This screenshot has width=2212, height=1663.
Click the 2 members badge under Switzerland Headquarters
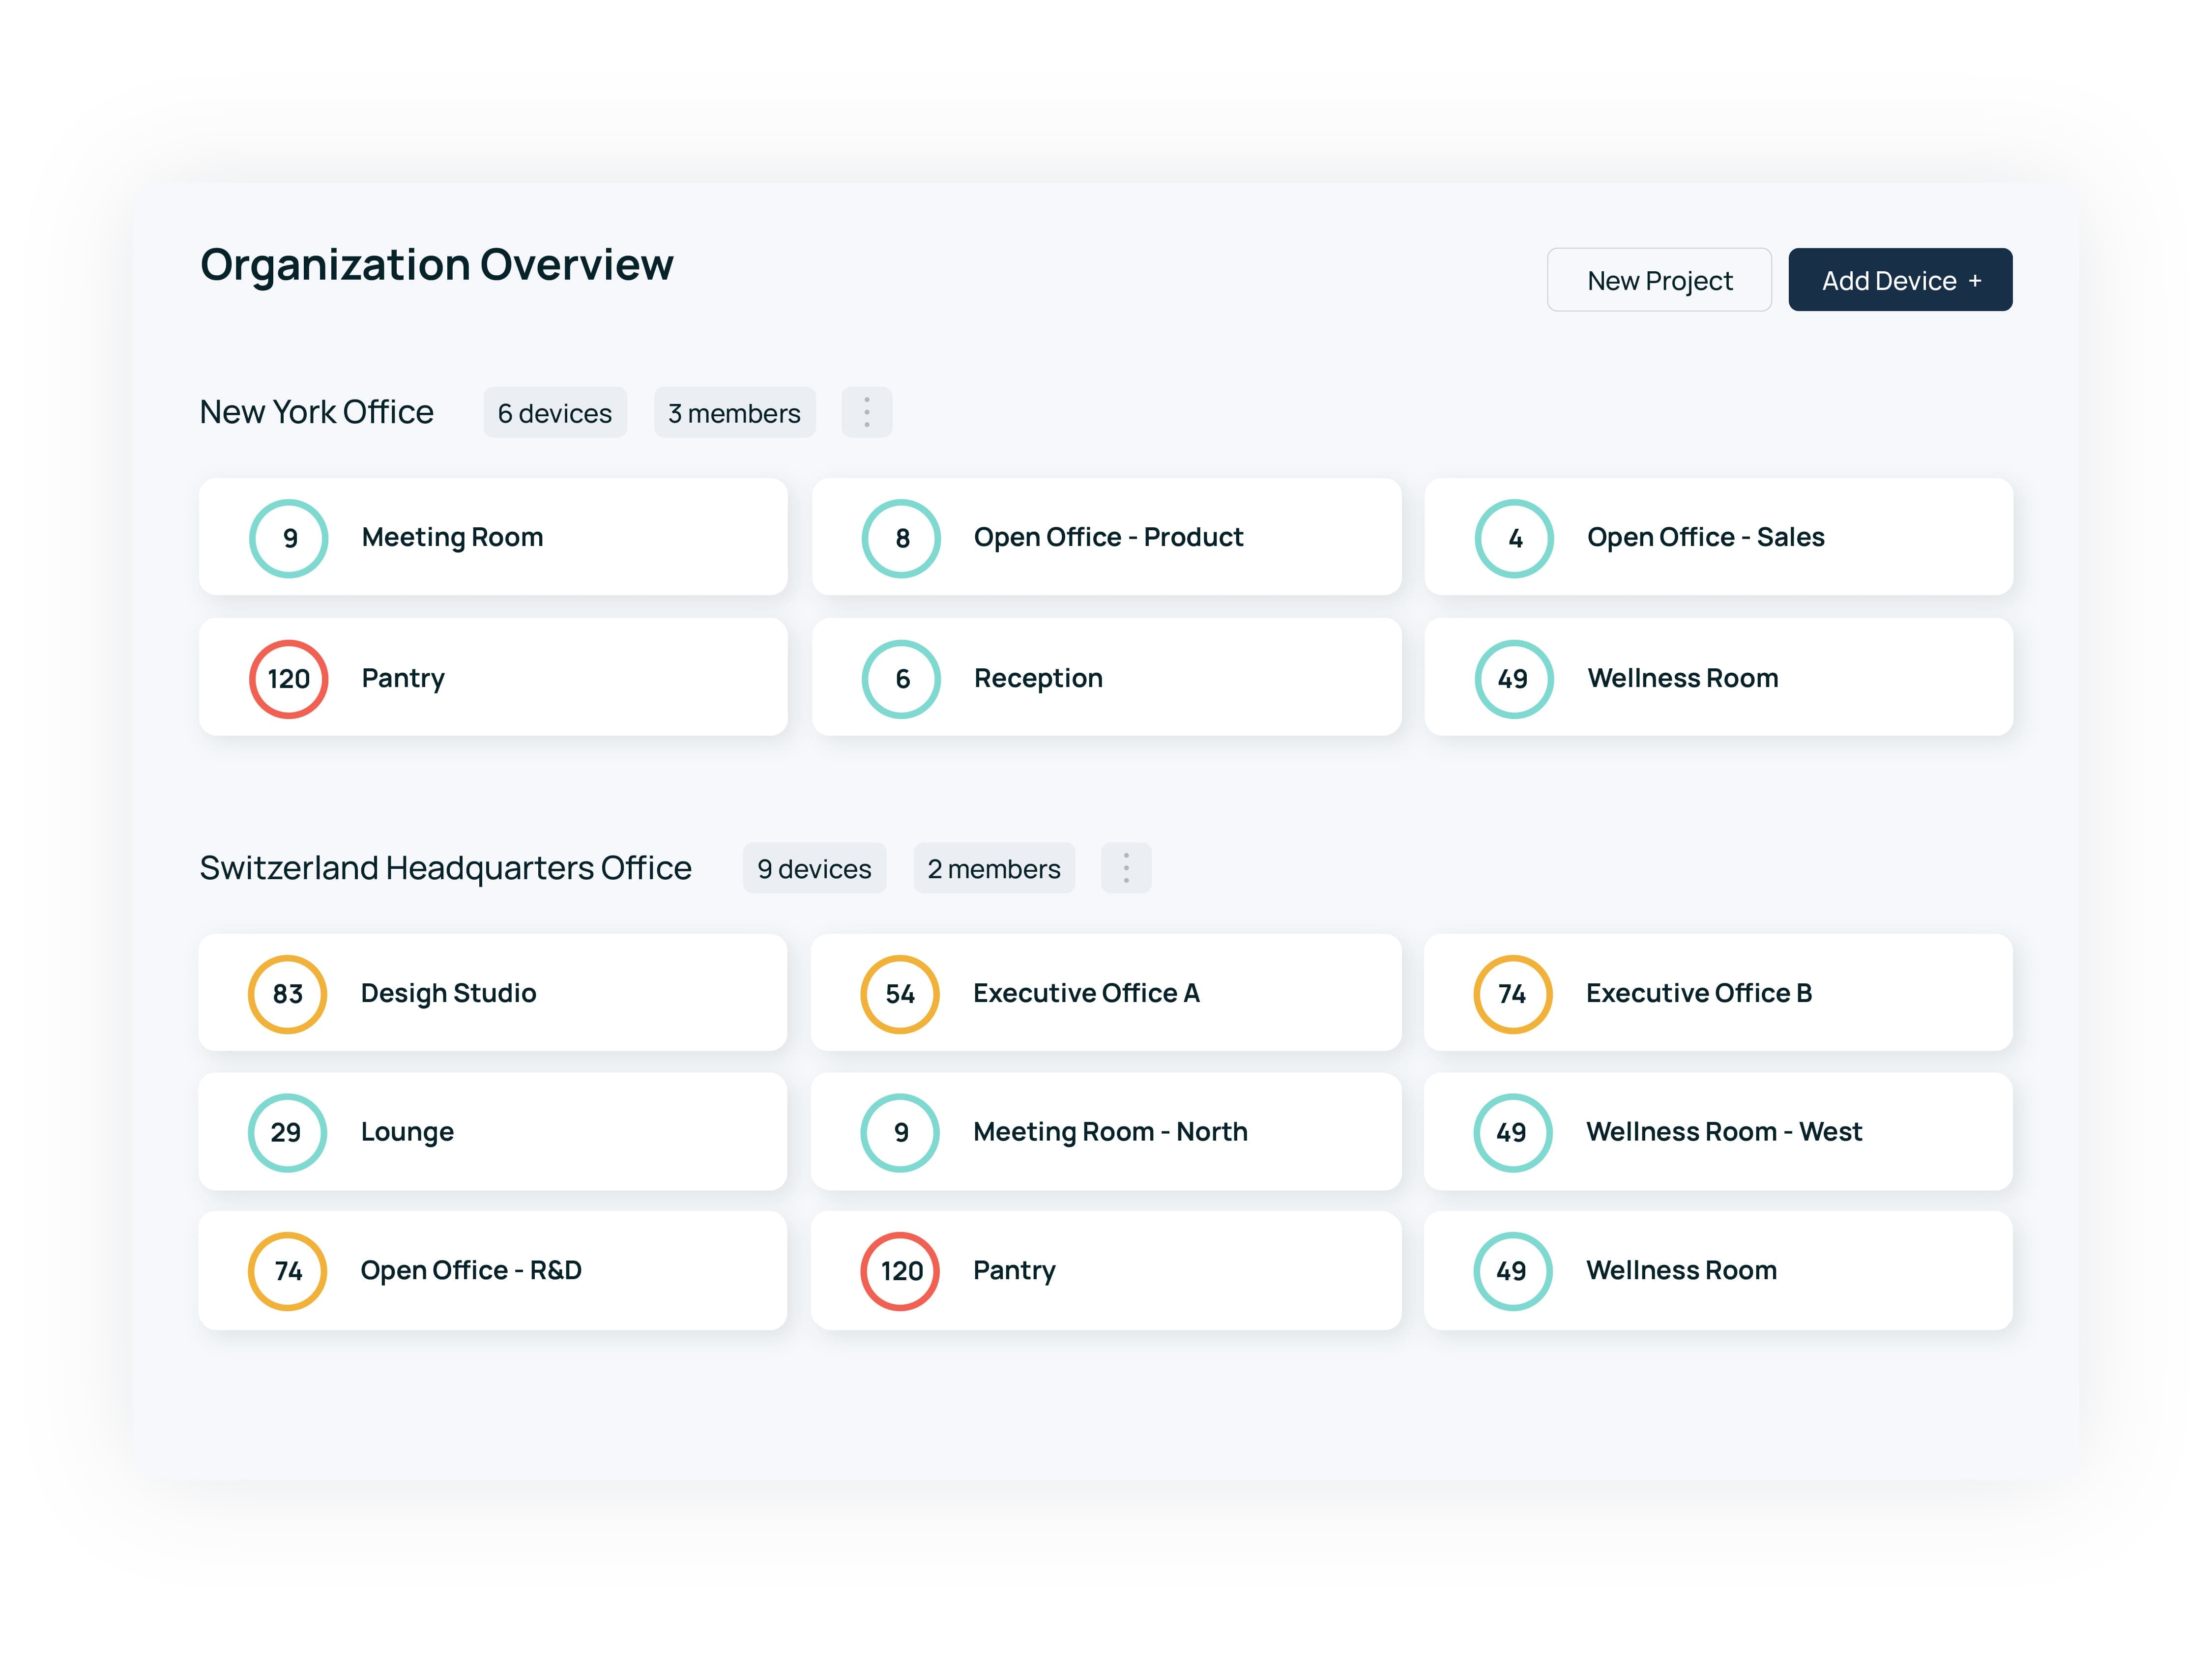[x=993, y=868]
